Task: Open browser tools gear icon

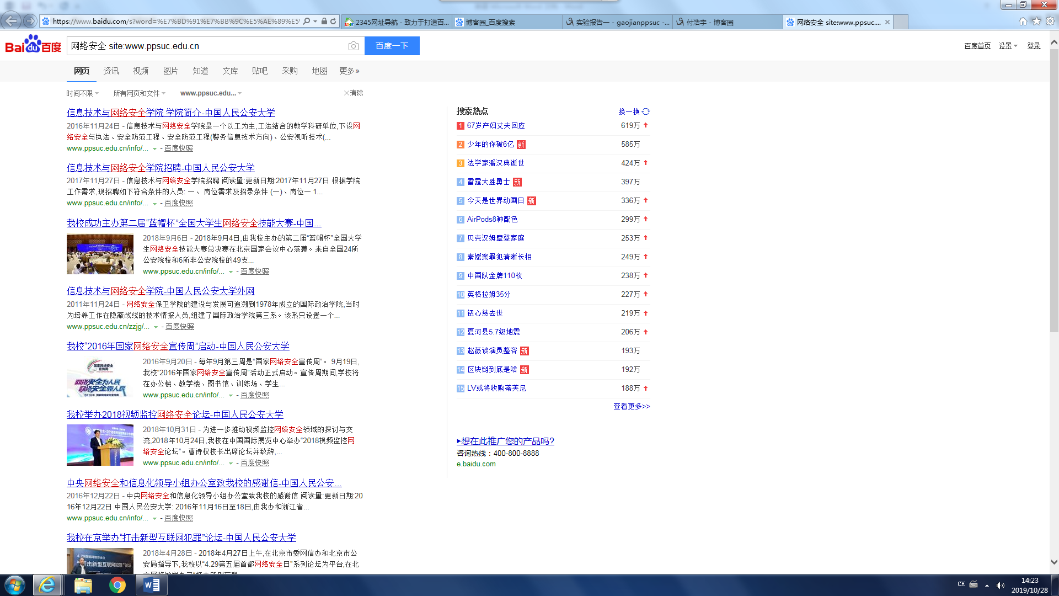Action: point(1050,22)
